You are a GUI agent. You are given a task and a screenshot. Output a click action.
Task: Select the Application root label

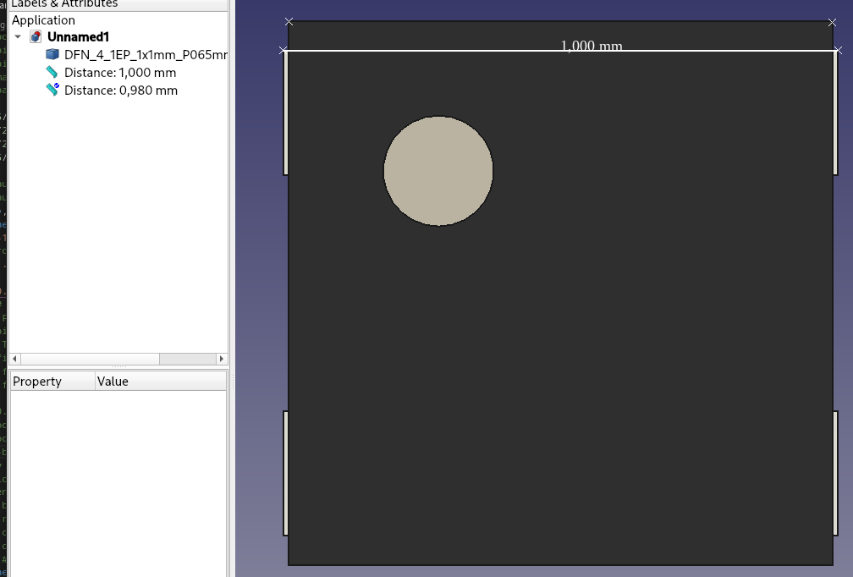tap(43, 20)
